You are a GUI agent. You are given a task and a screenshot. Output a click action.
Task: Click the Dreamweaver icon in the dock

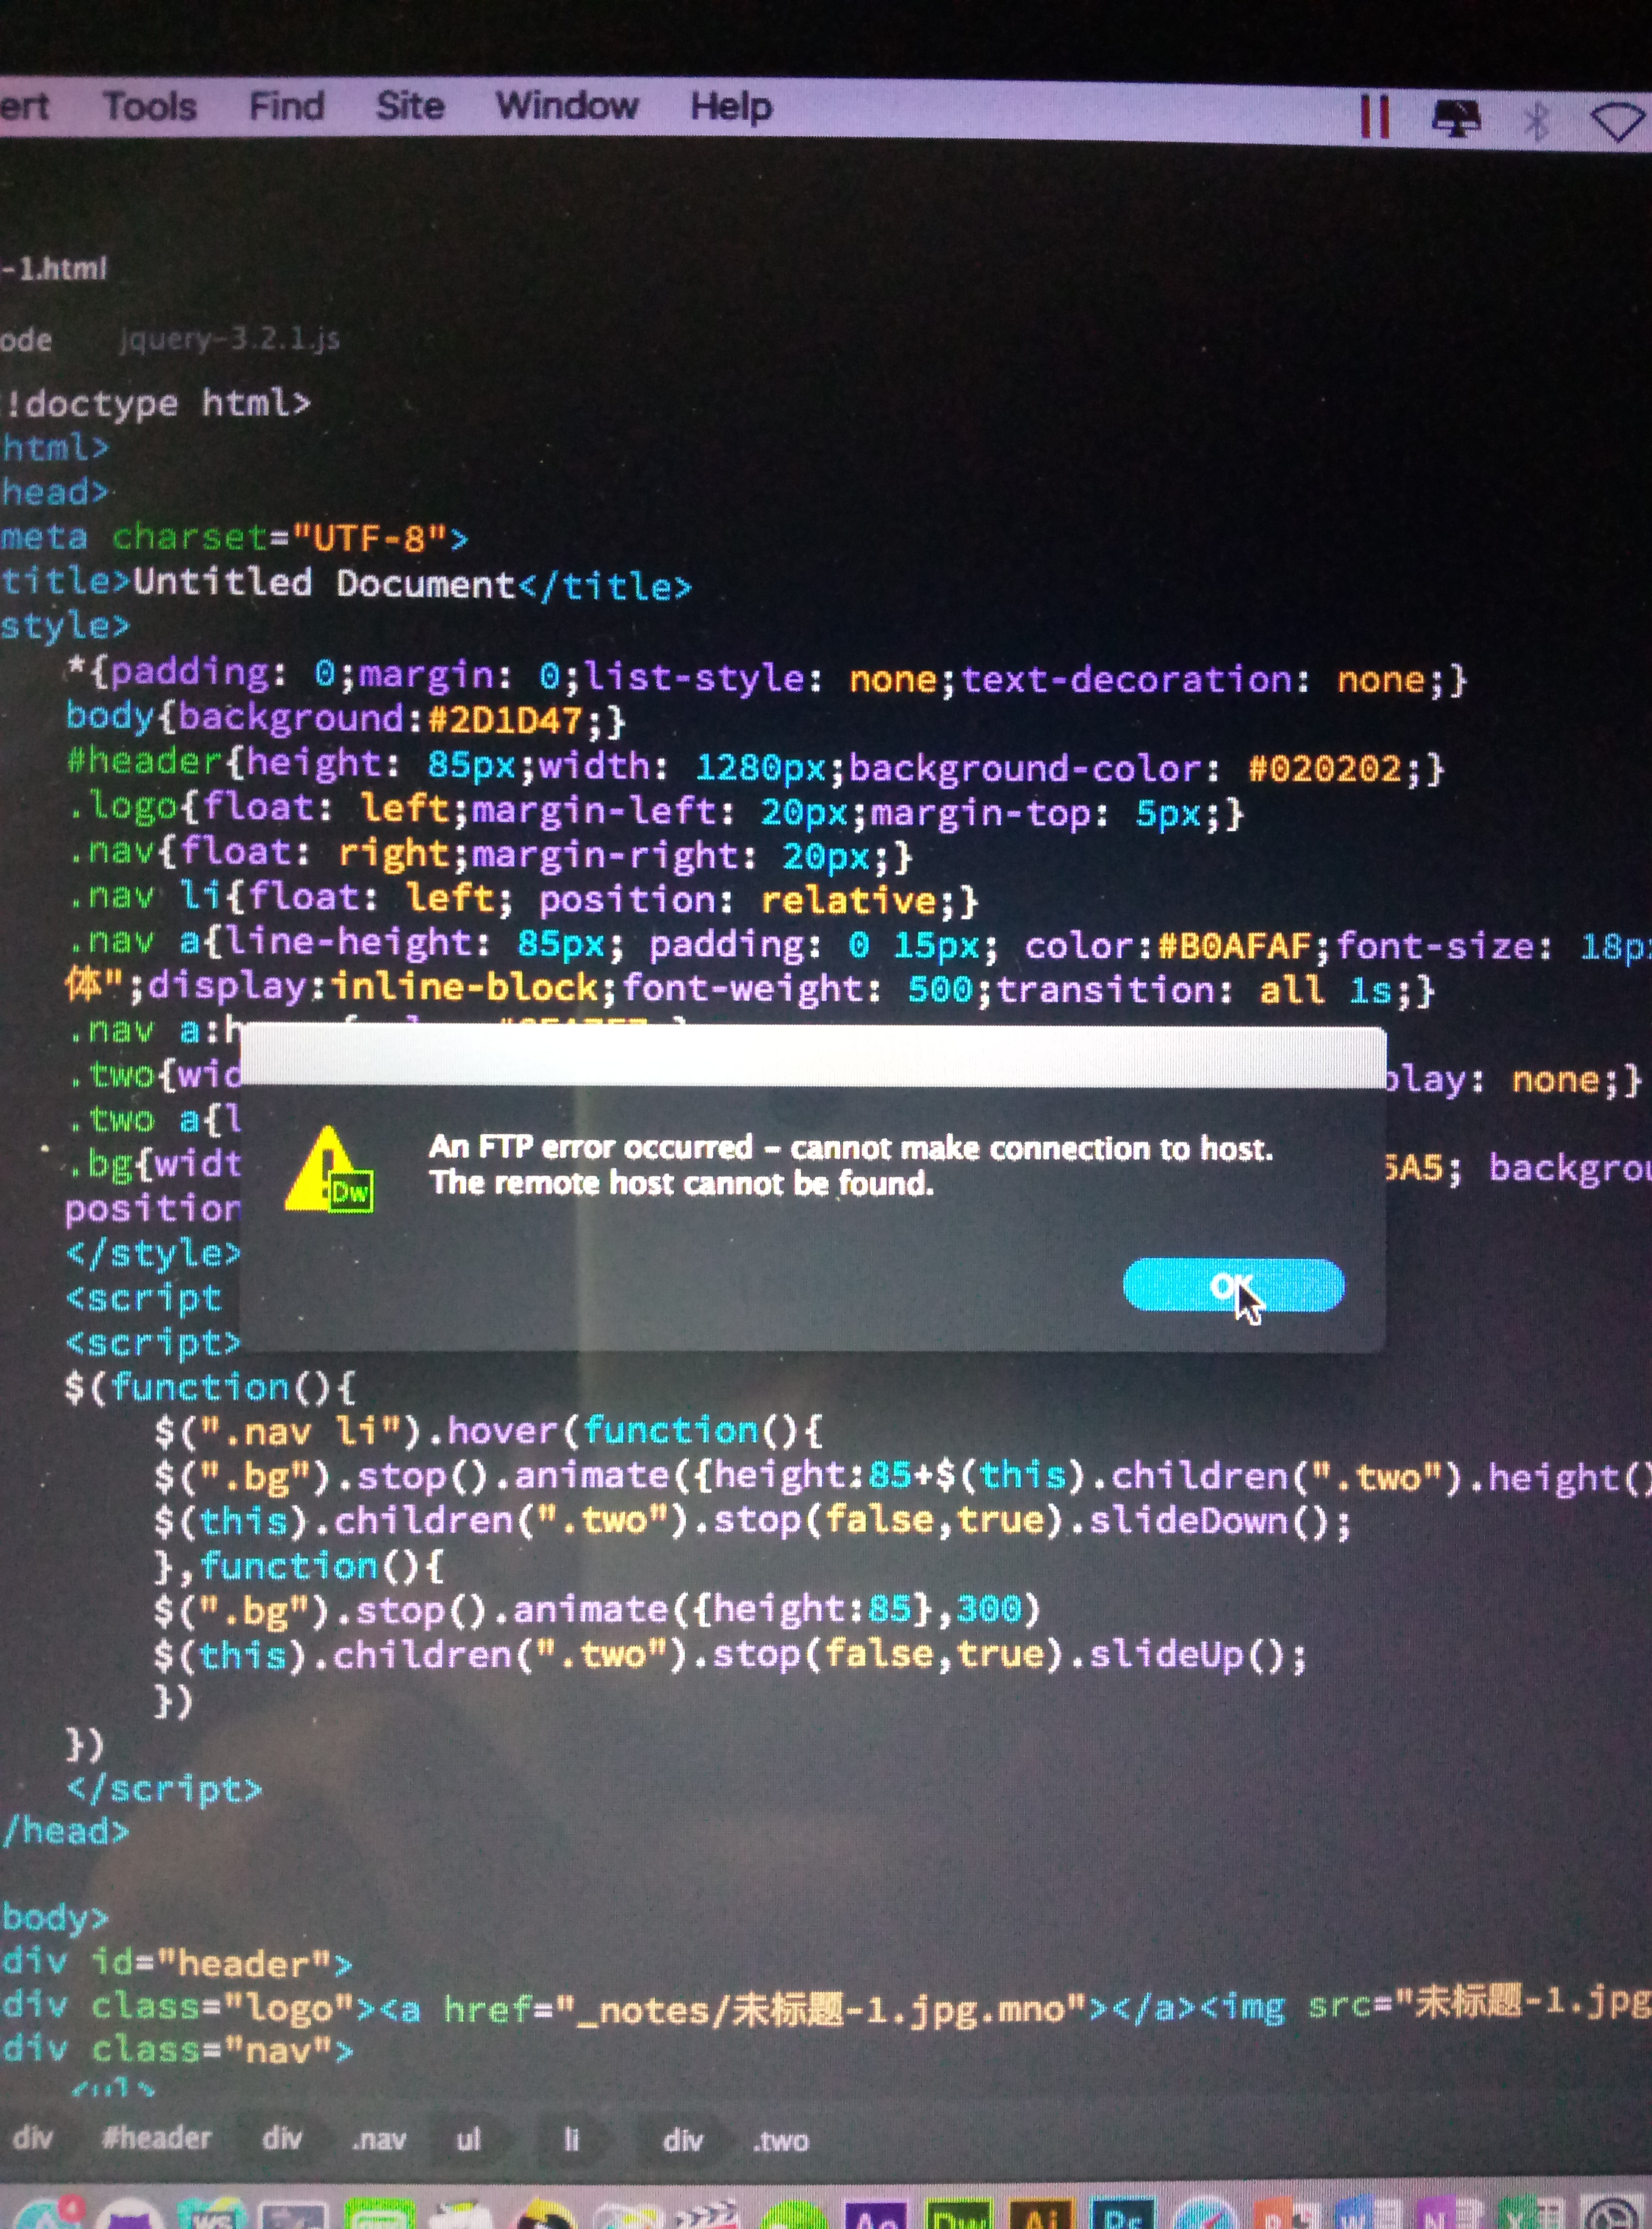(958, 2215)
